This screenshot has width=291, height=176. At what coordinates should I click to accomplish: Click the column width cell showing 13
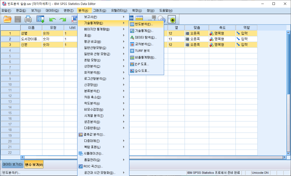176,39
